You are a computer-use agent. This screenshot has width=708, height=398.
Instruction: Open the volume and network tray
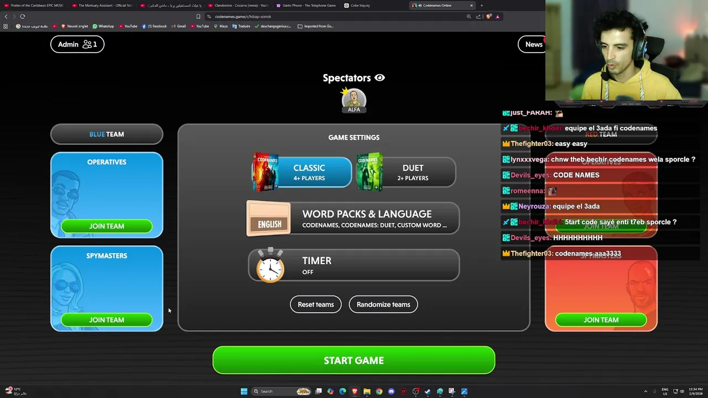(x=678, y=391)
